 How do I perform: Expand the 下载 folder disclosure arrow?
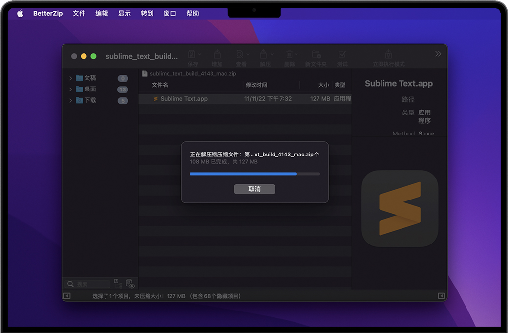point(71,100)
